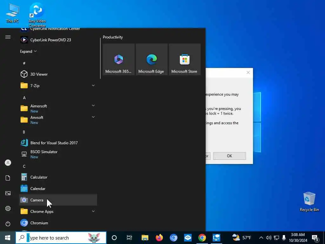Launch BSOD Simulator app
Viewport: 325px width, 244px height.
pyautogui.click(x=58, y=154)
